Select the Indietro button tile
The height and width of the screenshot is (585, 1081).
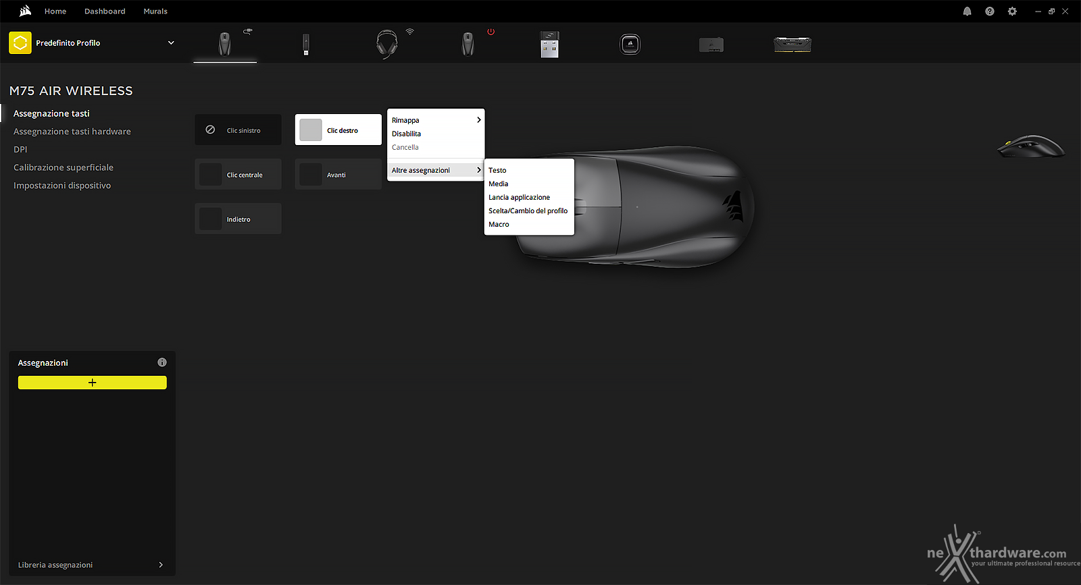pos(238,219)
